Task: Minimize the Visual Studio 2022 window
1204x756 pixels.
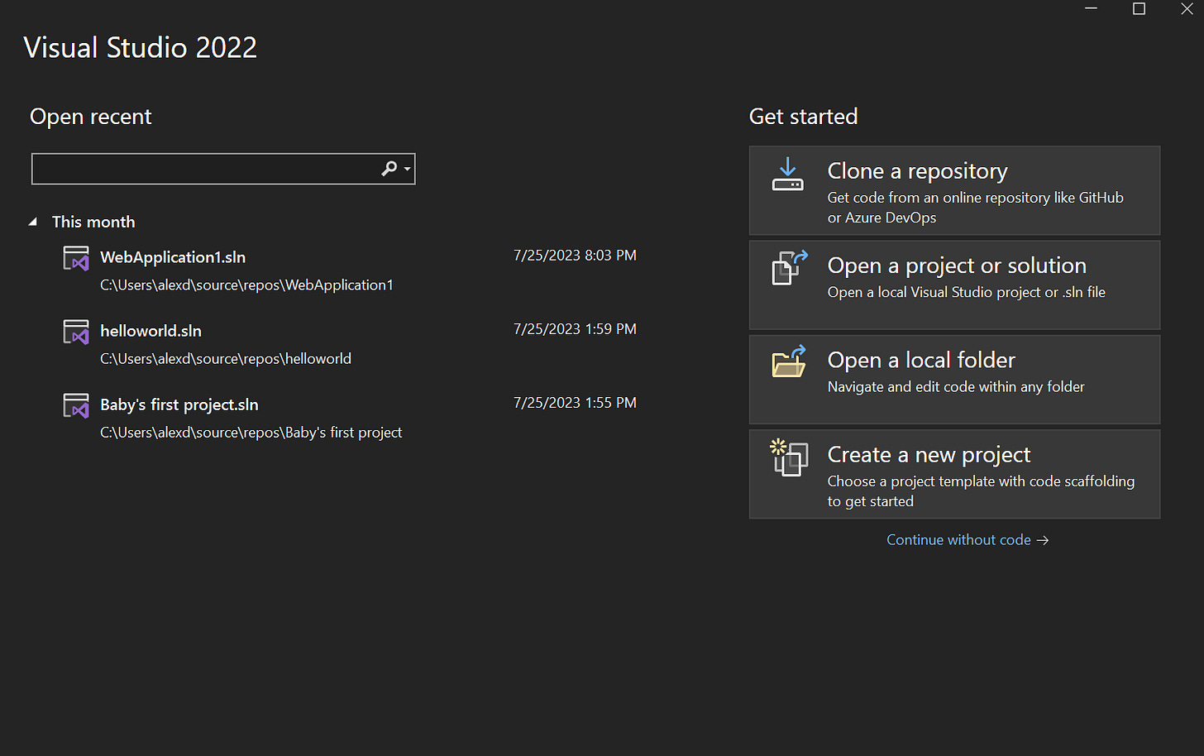Action: (x=1091, y=8)
